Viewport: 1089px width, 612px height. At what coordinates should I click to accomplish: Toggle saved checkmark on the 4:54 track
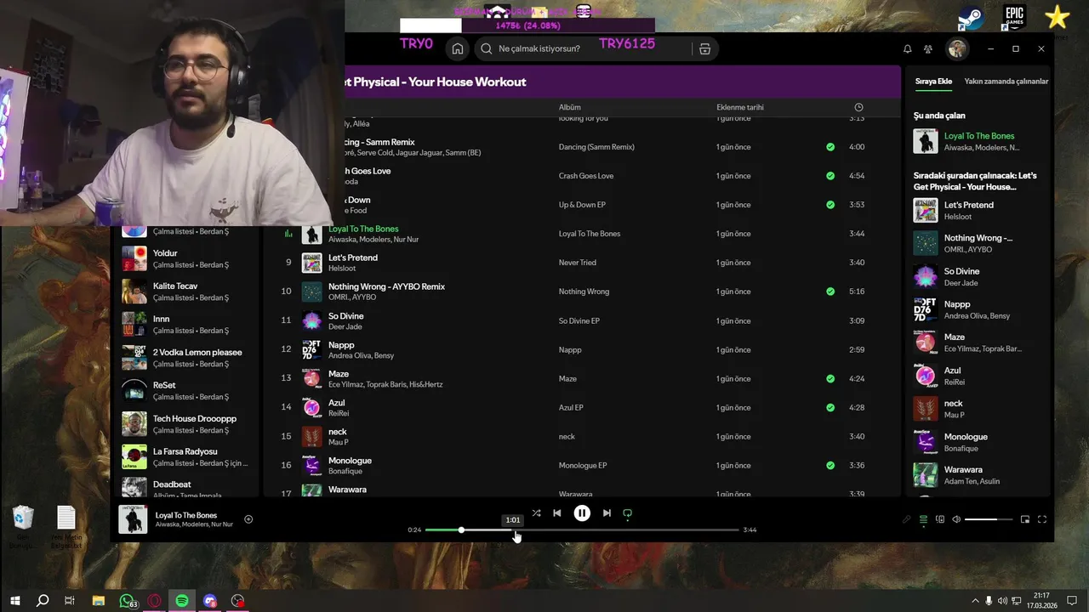coord(830,176)
